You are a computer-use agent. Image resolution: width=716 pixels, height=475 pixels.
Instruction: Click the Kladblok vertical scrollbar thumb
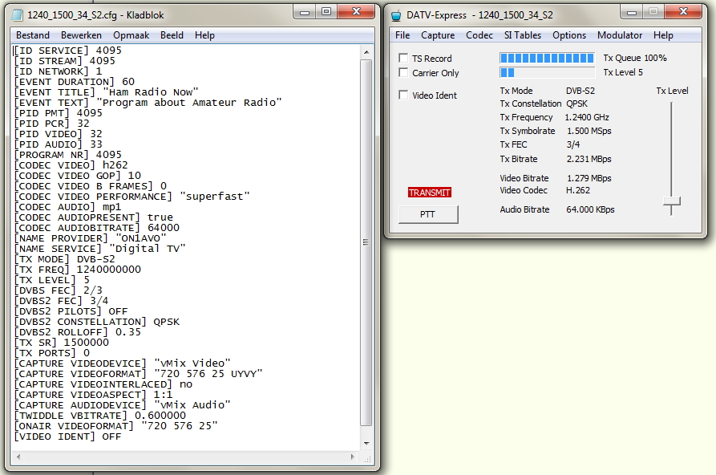366,242
